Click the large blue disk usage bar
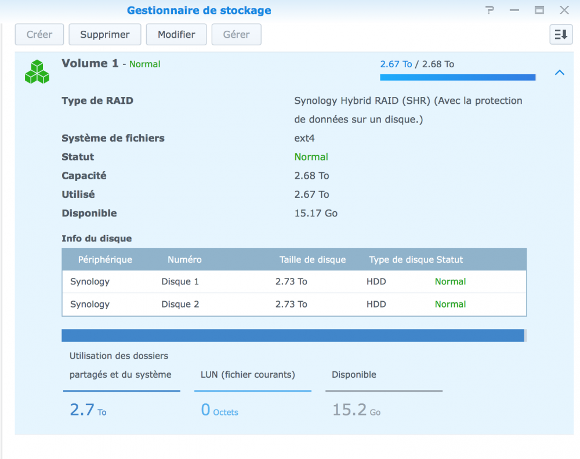This screenshot has width=580, height=459. [293, 335]
